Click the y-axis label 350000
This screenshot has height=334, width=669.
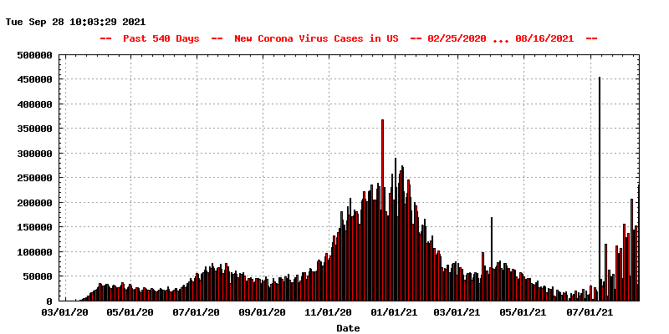click(34, 129)
